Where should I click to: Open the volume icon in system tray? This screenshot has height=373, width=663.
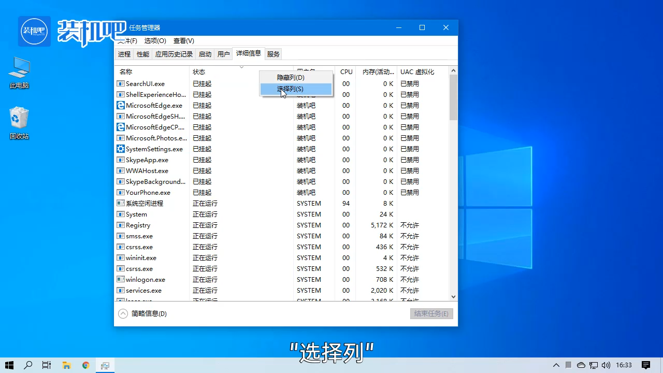pyautogui.click(x=606, y=365)
